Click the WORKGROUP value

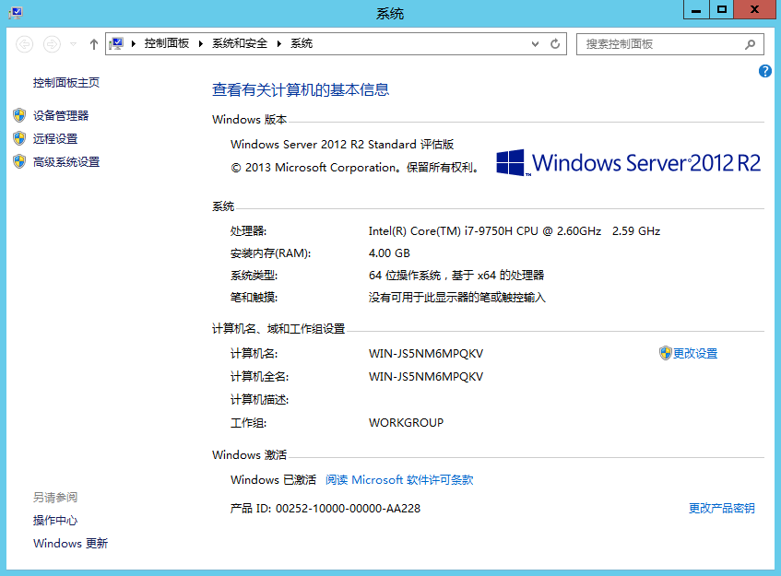[406, 423]
